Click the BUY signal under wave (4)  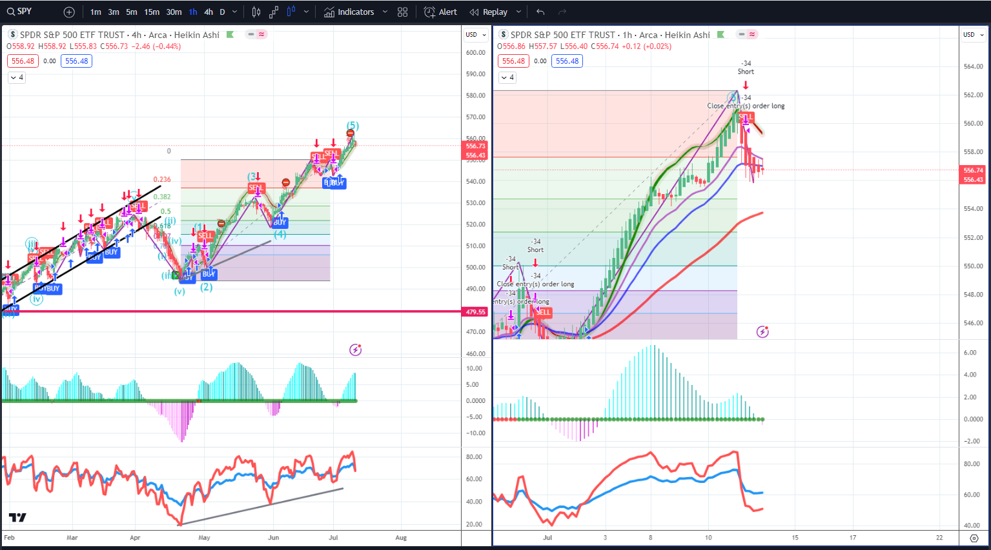(280, 222)
